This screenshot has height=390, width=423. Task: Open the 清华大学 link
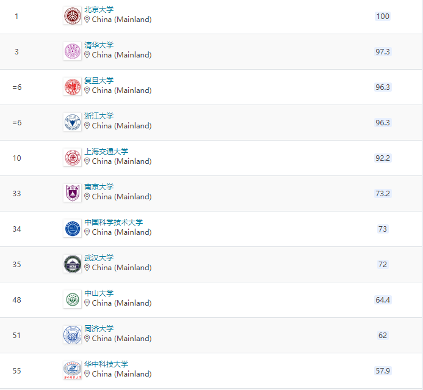(99, 45)
